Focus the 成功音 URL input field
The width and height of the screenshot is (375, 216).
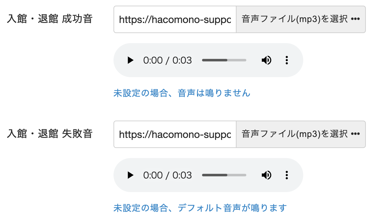tap(175, 20)
